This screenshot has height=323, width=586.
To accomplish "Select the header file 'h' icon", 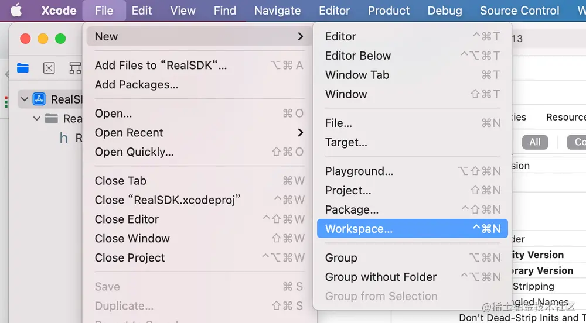I will point(64,138).
